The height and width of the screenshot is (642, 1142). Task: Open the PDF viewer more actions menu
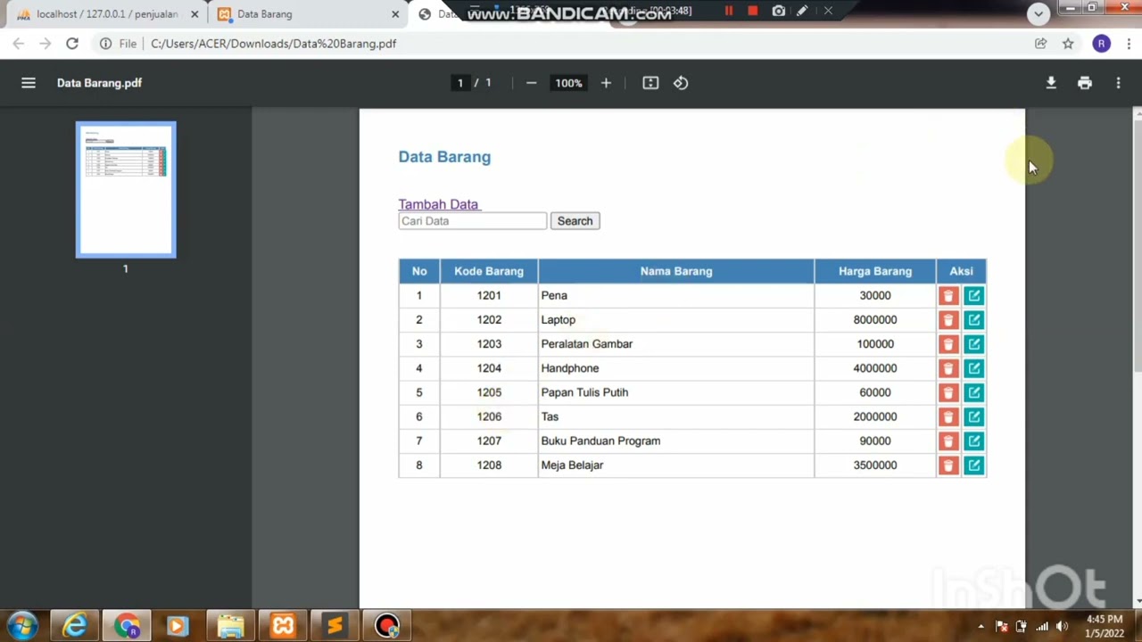point(1118,83)
